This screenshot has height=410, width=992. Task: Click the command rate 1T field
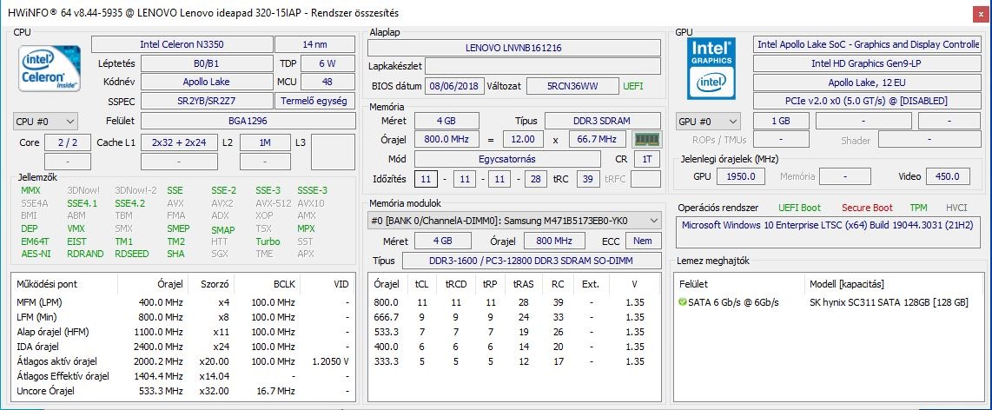point(647,160)
